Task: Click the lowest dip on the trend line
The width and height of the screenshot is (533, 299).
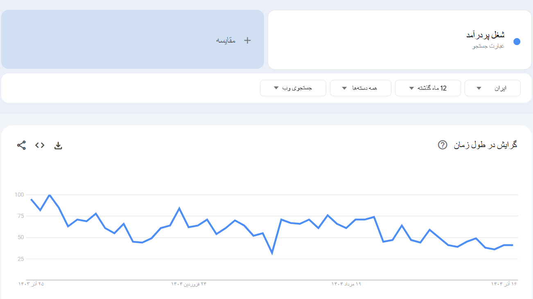Action: [x=272, y=253]
